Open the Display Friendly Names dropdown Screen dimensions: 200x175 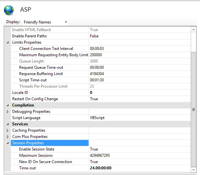45,22
